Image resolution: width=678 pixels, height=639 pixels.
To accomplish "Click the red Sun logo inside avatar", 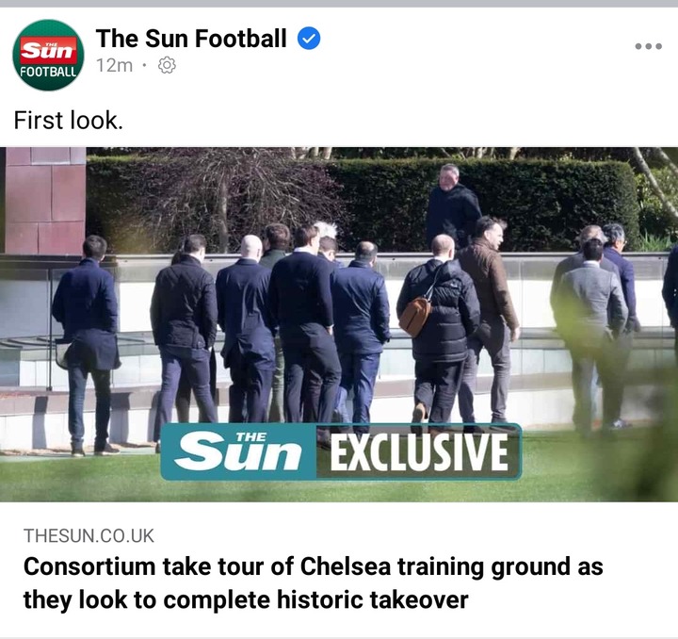I will tap(48, 50).
